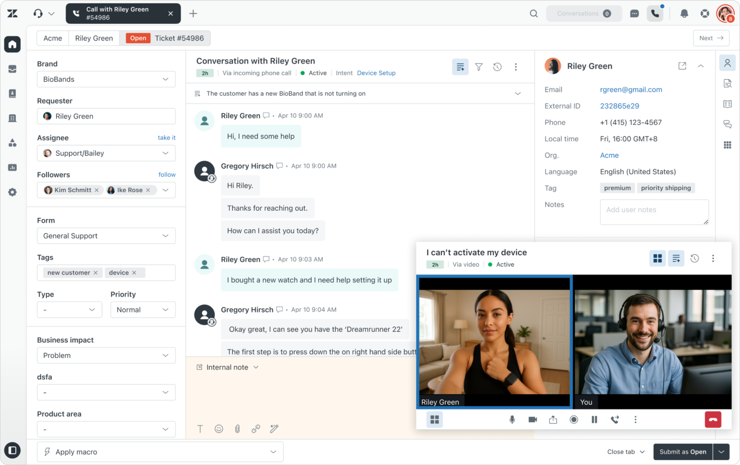The width and height of the screenshot is (740, 465).
Task: Attach a file using paperclip icon
Action: tap(237, 429)
